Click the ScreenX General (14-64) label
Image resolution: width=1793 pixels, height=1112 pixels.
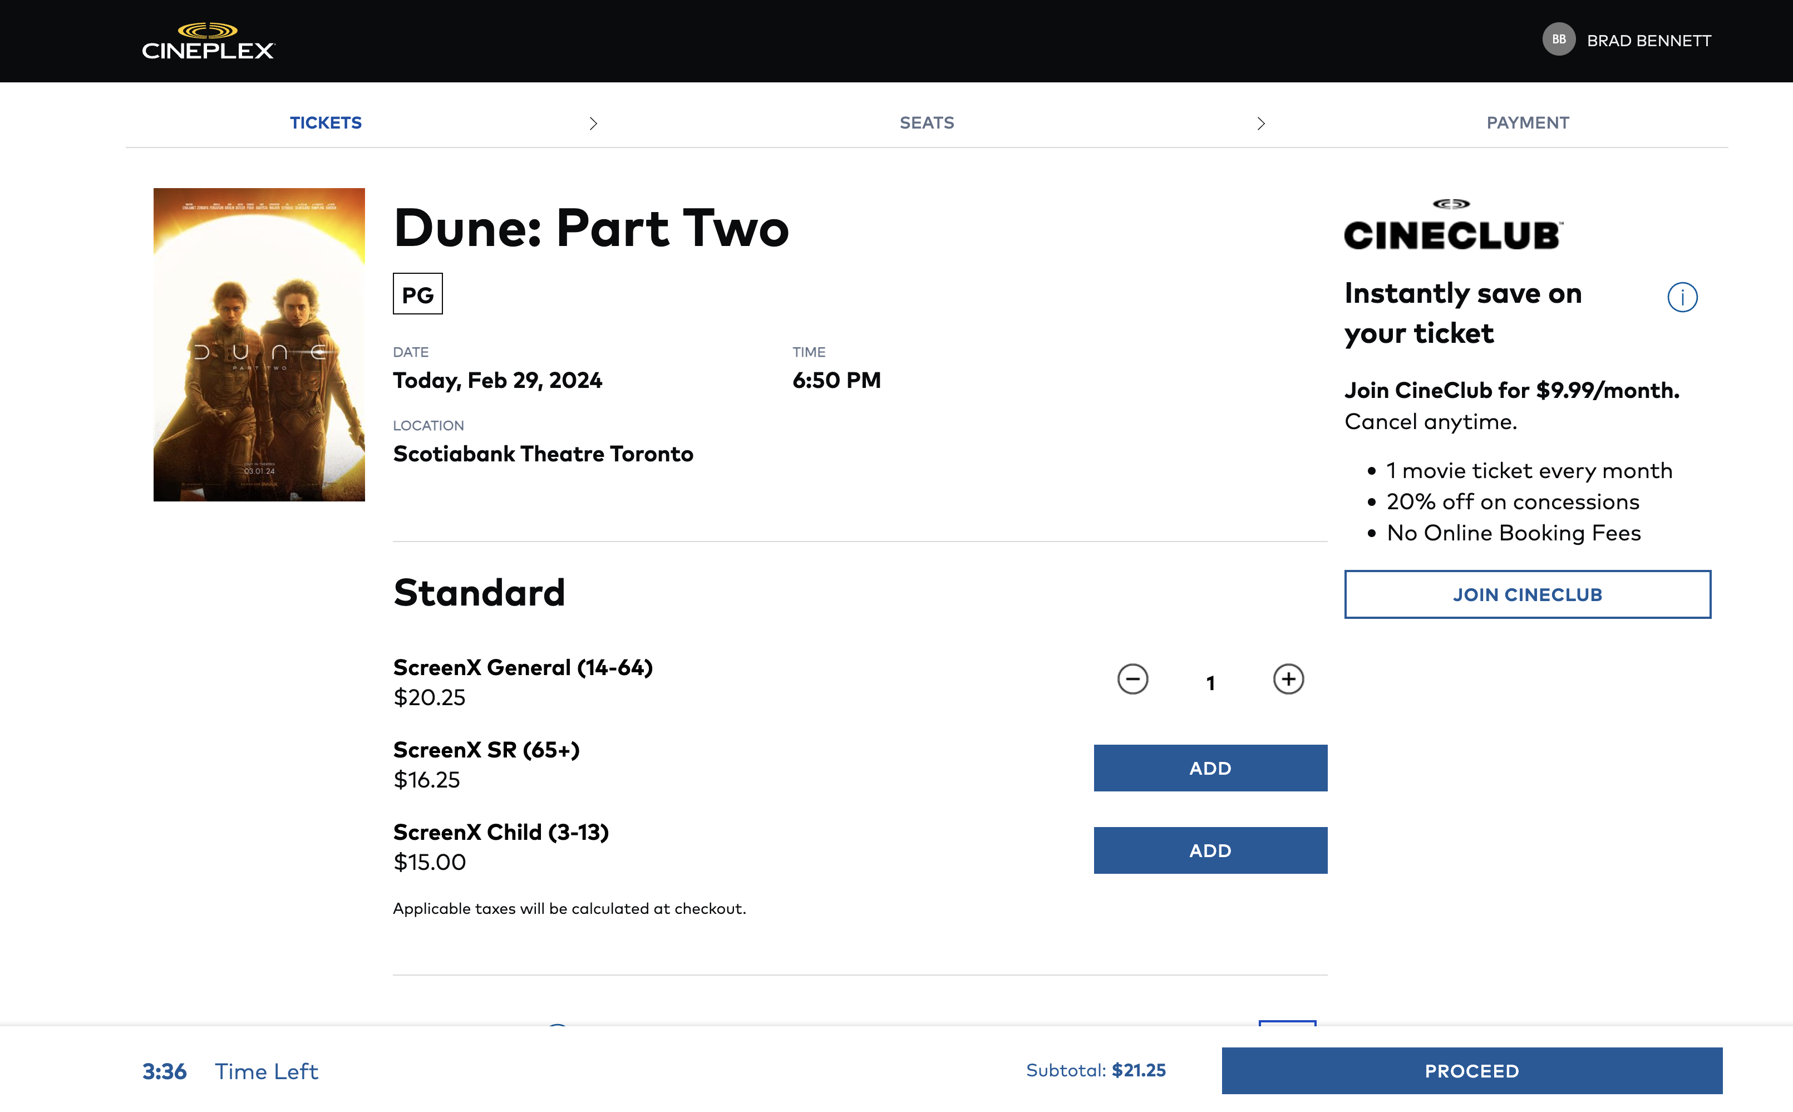click(524, 667)
